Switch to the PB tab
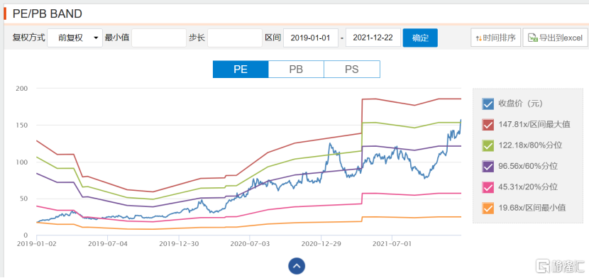The image size is (589, 278). point(297,69)
